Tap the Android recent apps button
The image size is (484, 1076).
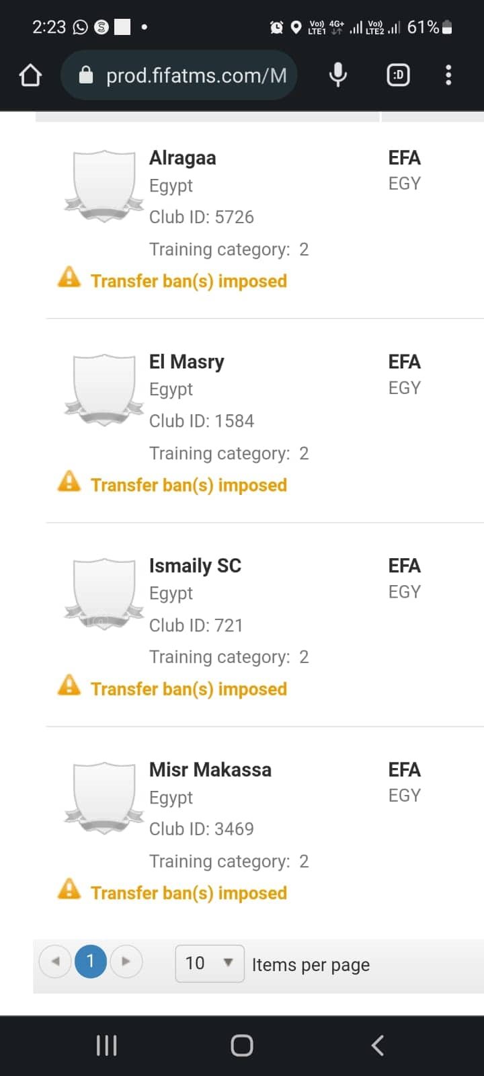pyautogui.click(x=106, y=1045)
